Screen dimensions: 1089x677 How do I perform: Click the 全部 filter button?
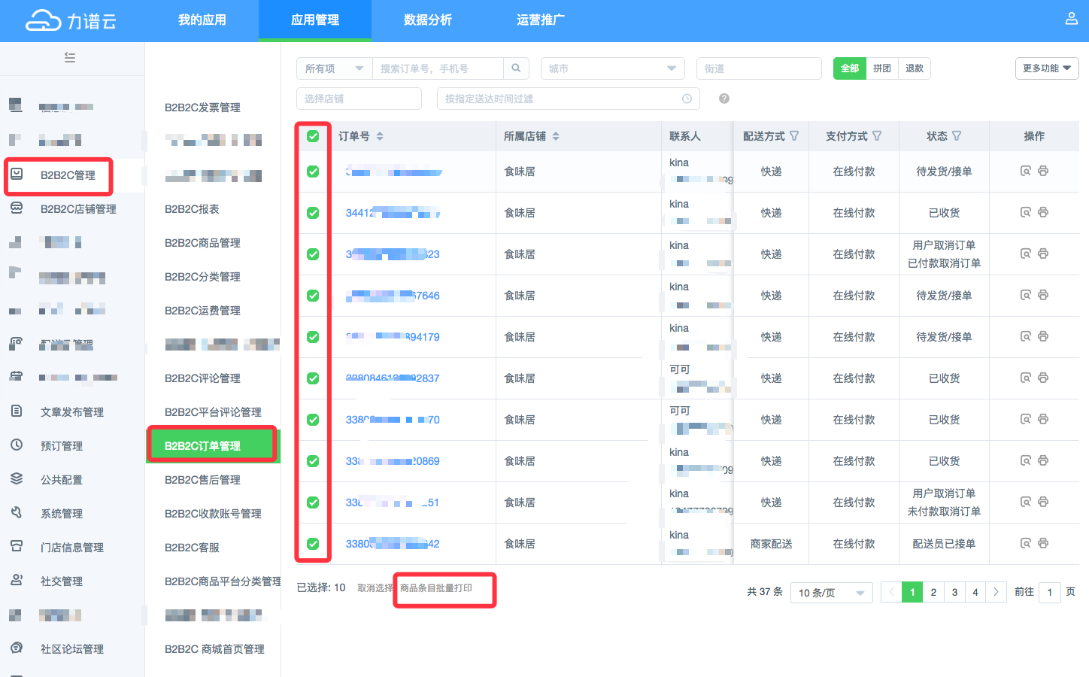850,68
